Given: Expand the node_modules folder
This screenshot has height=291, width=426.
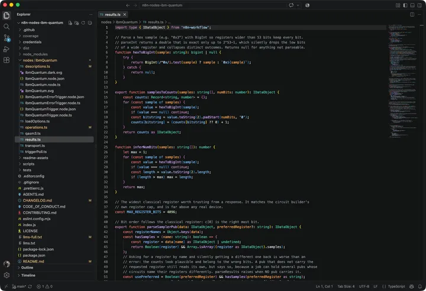Looking at the screenshot, I should (x=54, y=54).
